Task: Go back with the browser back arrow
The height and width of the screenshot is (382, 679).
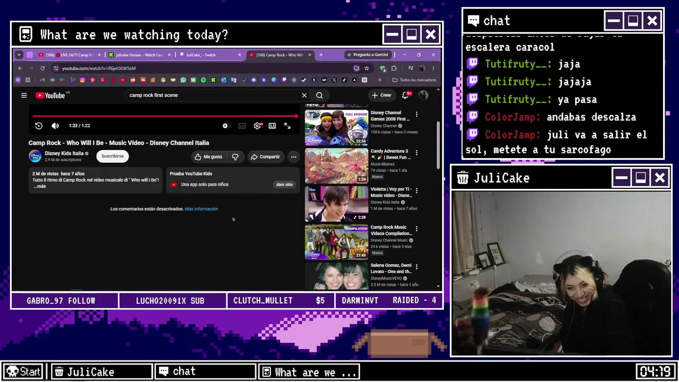Action: [x=20, y=68]
